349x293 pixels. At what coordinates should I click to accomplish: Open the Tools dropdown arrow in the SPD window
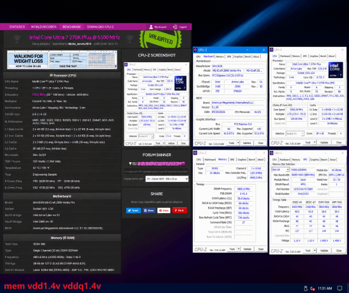coord(315,251)
